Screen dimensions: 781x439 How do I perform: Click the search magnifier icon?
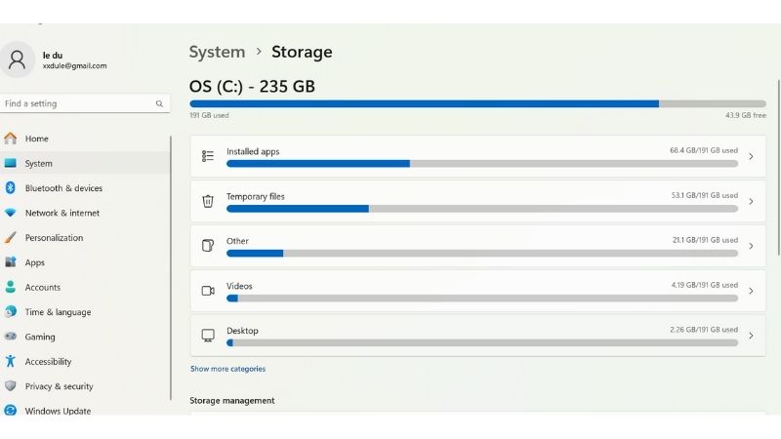pyautogui.click(x=159, y=103)
